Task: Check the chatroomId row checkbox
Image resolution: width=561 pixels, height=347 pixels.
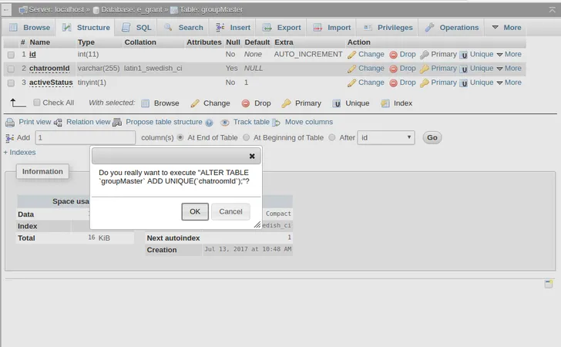Action: coord(11,69)
